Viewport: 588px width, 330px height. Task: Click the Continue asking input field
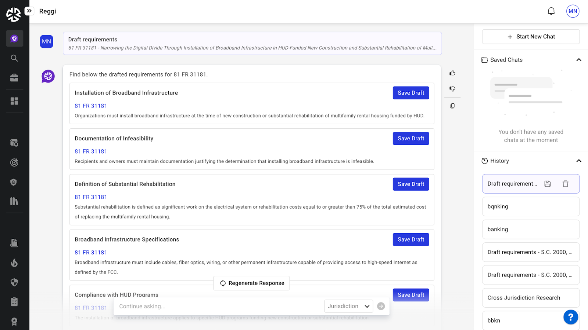click(219, 306)
